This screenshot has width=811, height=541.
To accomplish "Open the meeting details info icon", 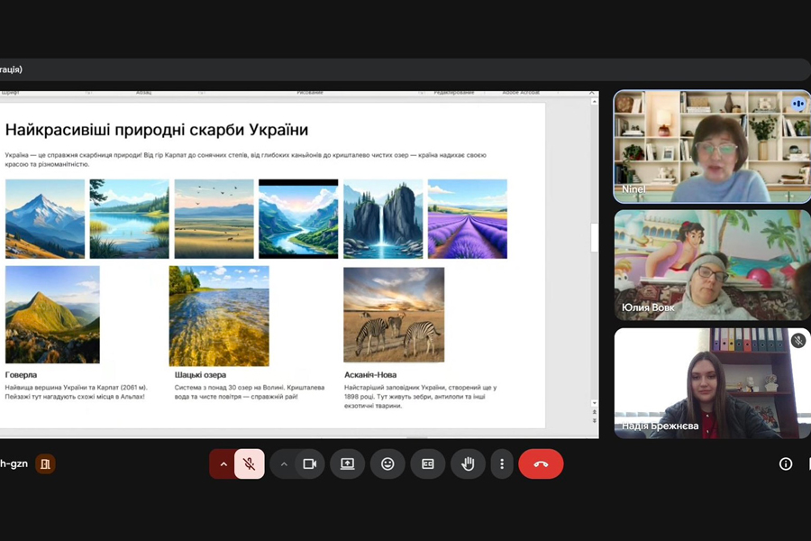I will pos(785,463).
